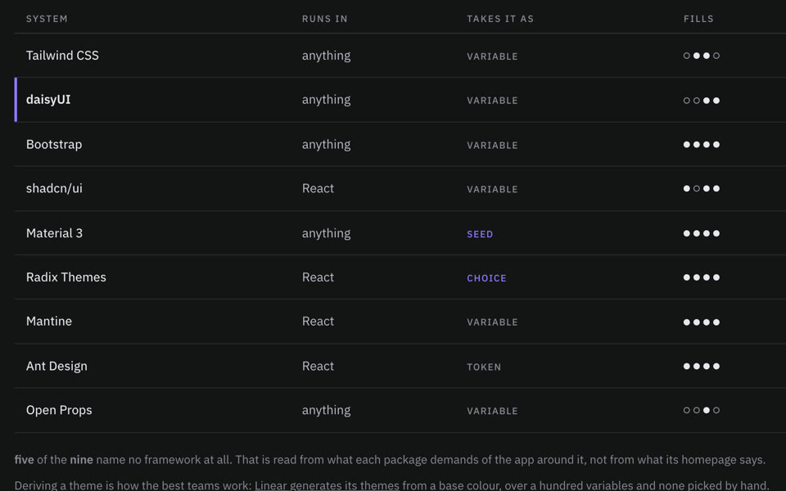
Task: Select the Mantine row name
Action: point(48,321)
